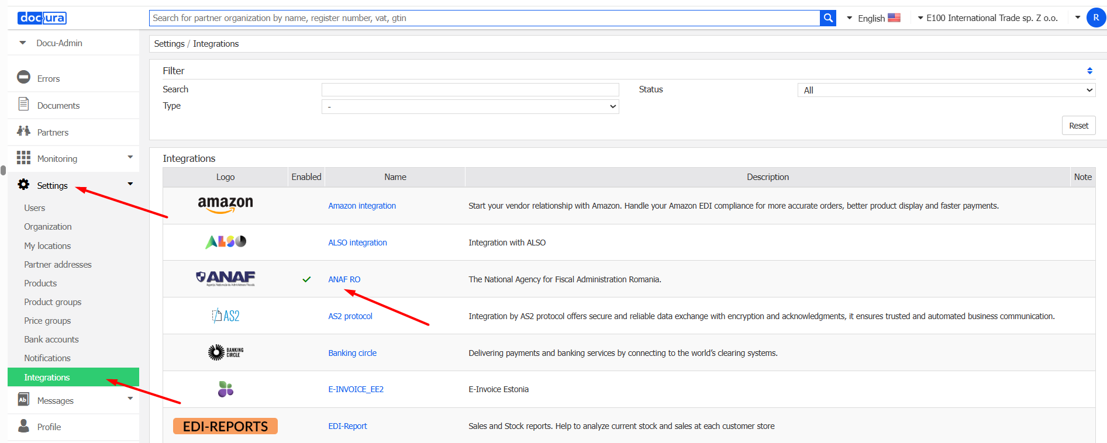The width and height of the screenshot is (1107, 443).
Task: Open EDI-Report link
Action: pyautogui.click(x=347, y=426)
